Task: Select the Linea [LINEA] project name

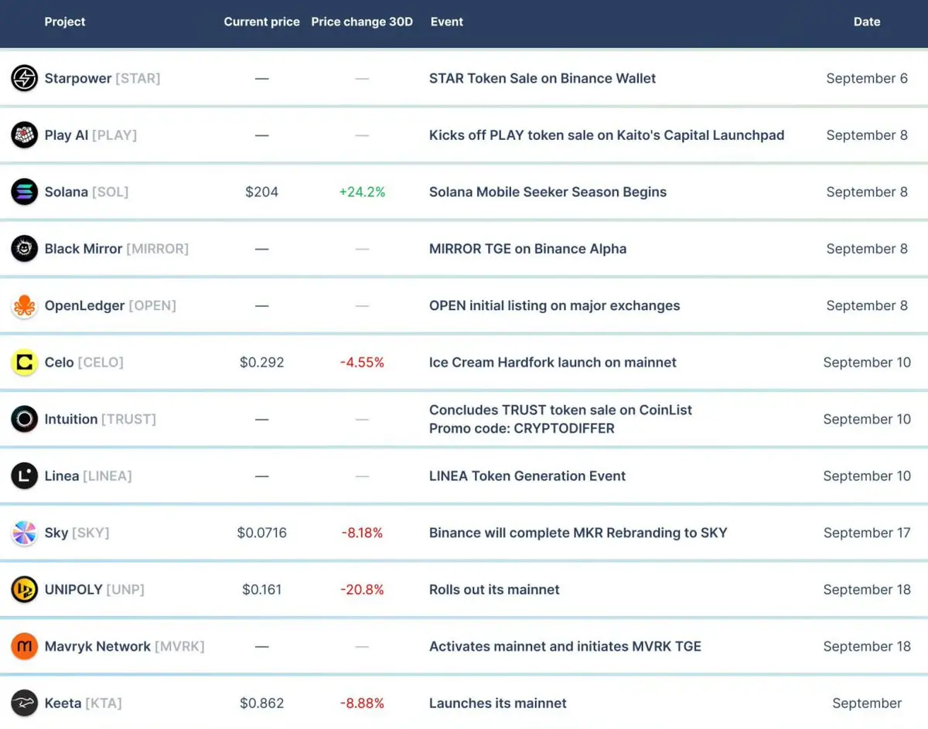Action: (88, 476)
